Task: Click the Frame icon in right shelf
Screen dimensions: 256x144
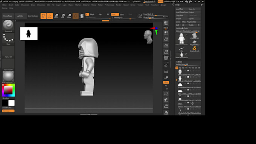Action: coord(166,94)
